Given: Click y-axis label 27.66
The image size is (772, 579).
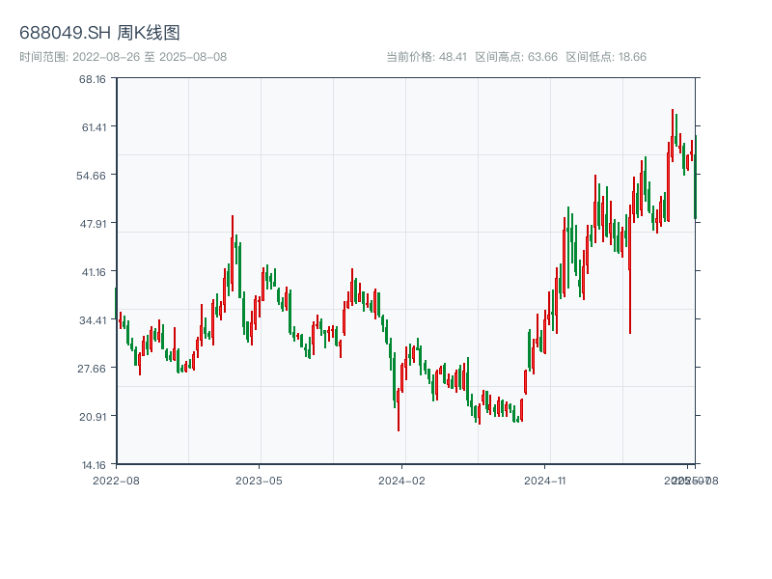Looking at the screenshot, I should [x=92, y=369].
